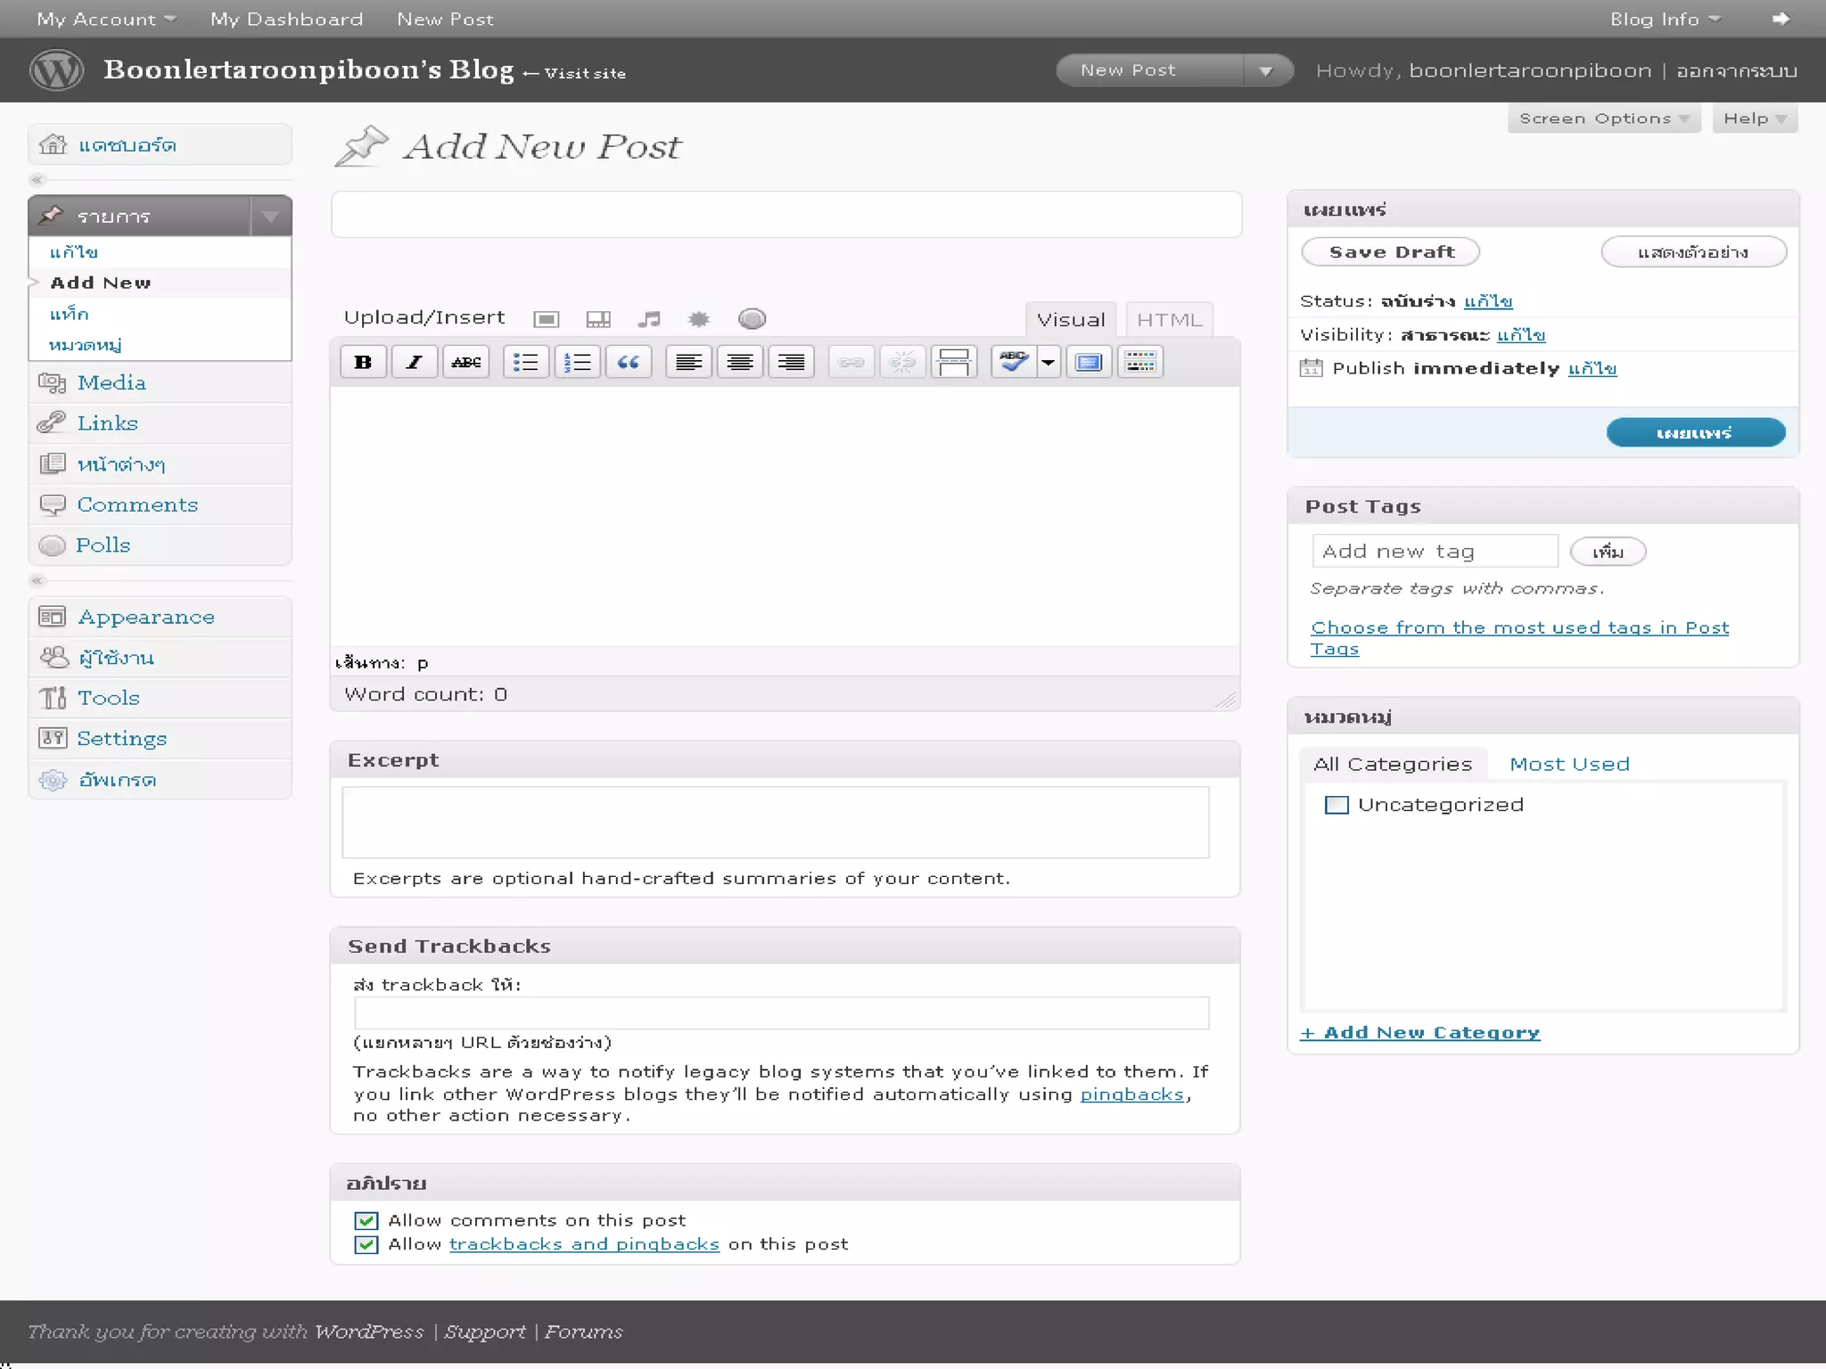Click the Add new tag input field
Image resolution: width=1826 pixels, height=1369 pixels.
(x=1435, y=552)
